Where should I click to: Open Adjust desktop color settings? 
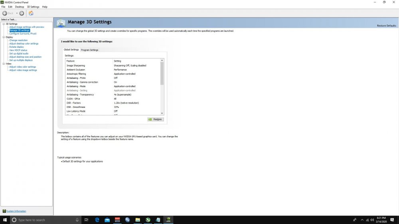24,43
